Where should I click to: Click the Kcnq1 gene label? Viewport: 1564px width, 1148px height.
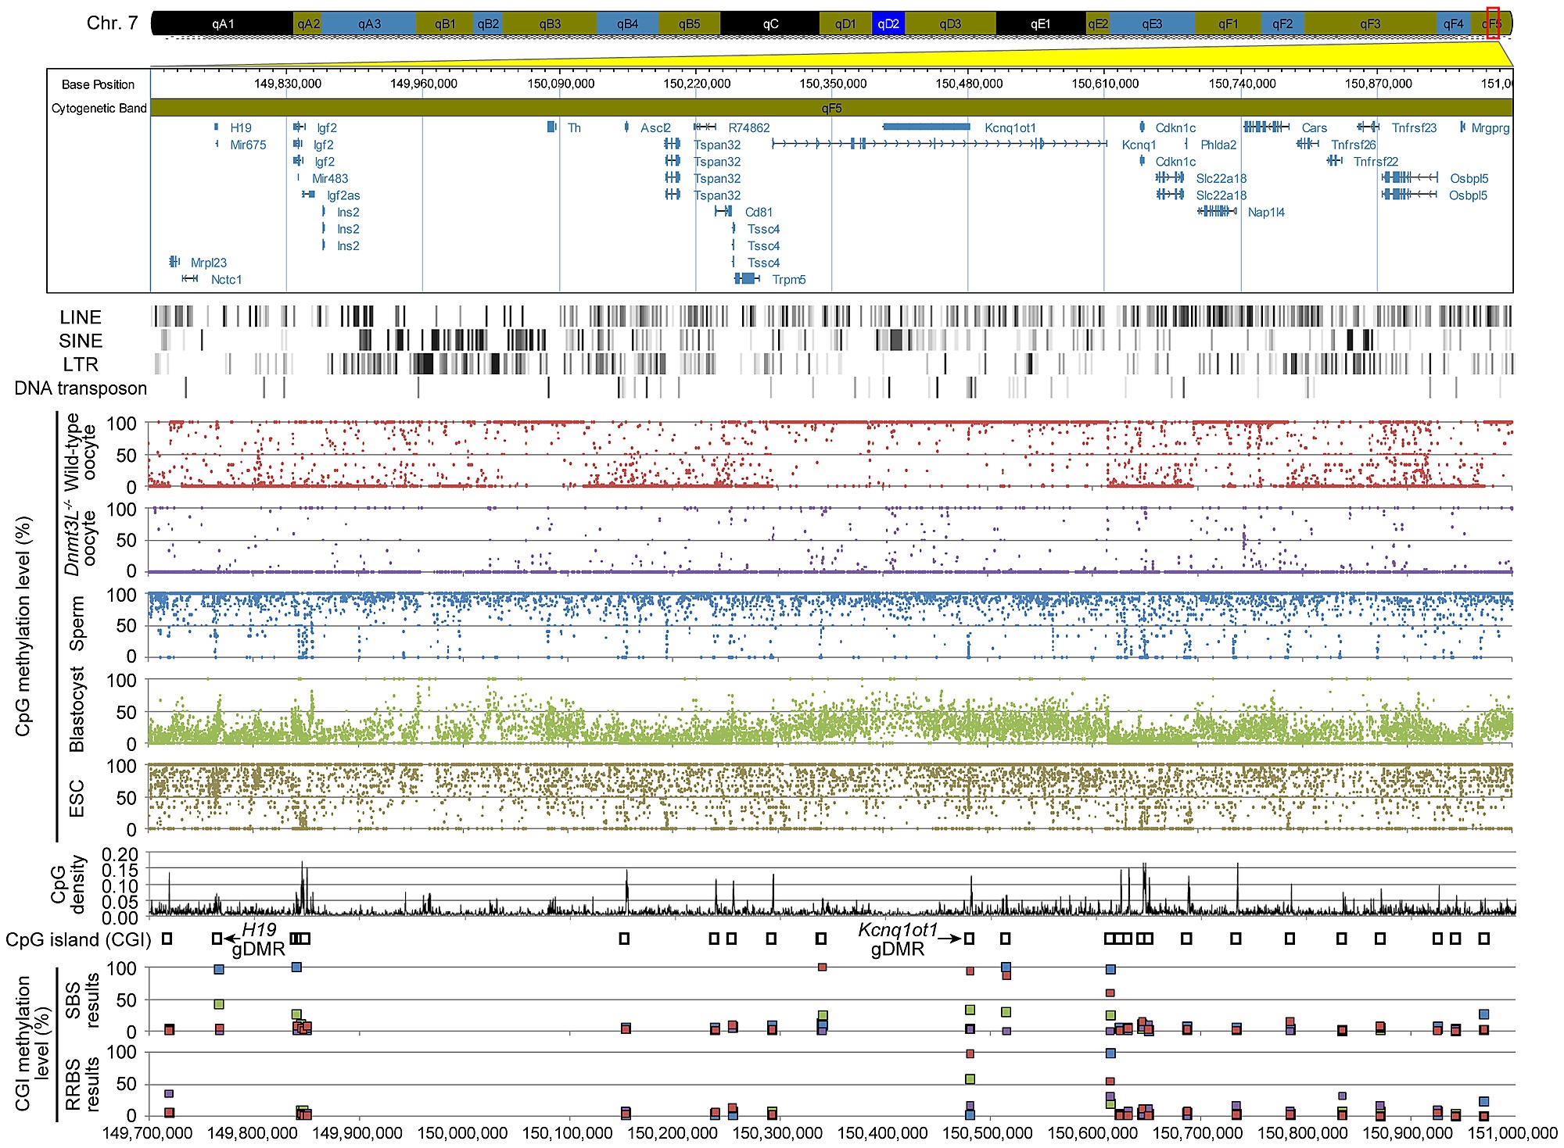click(1139, 145)
